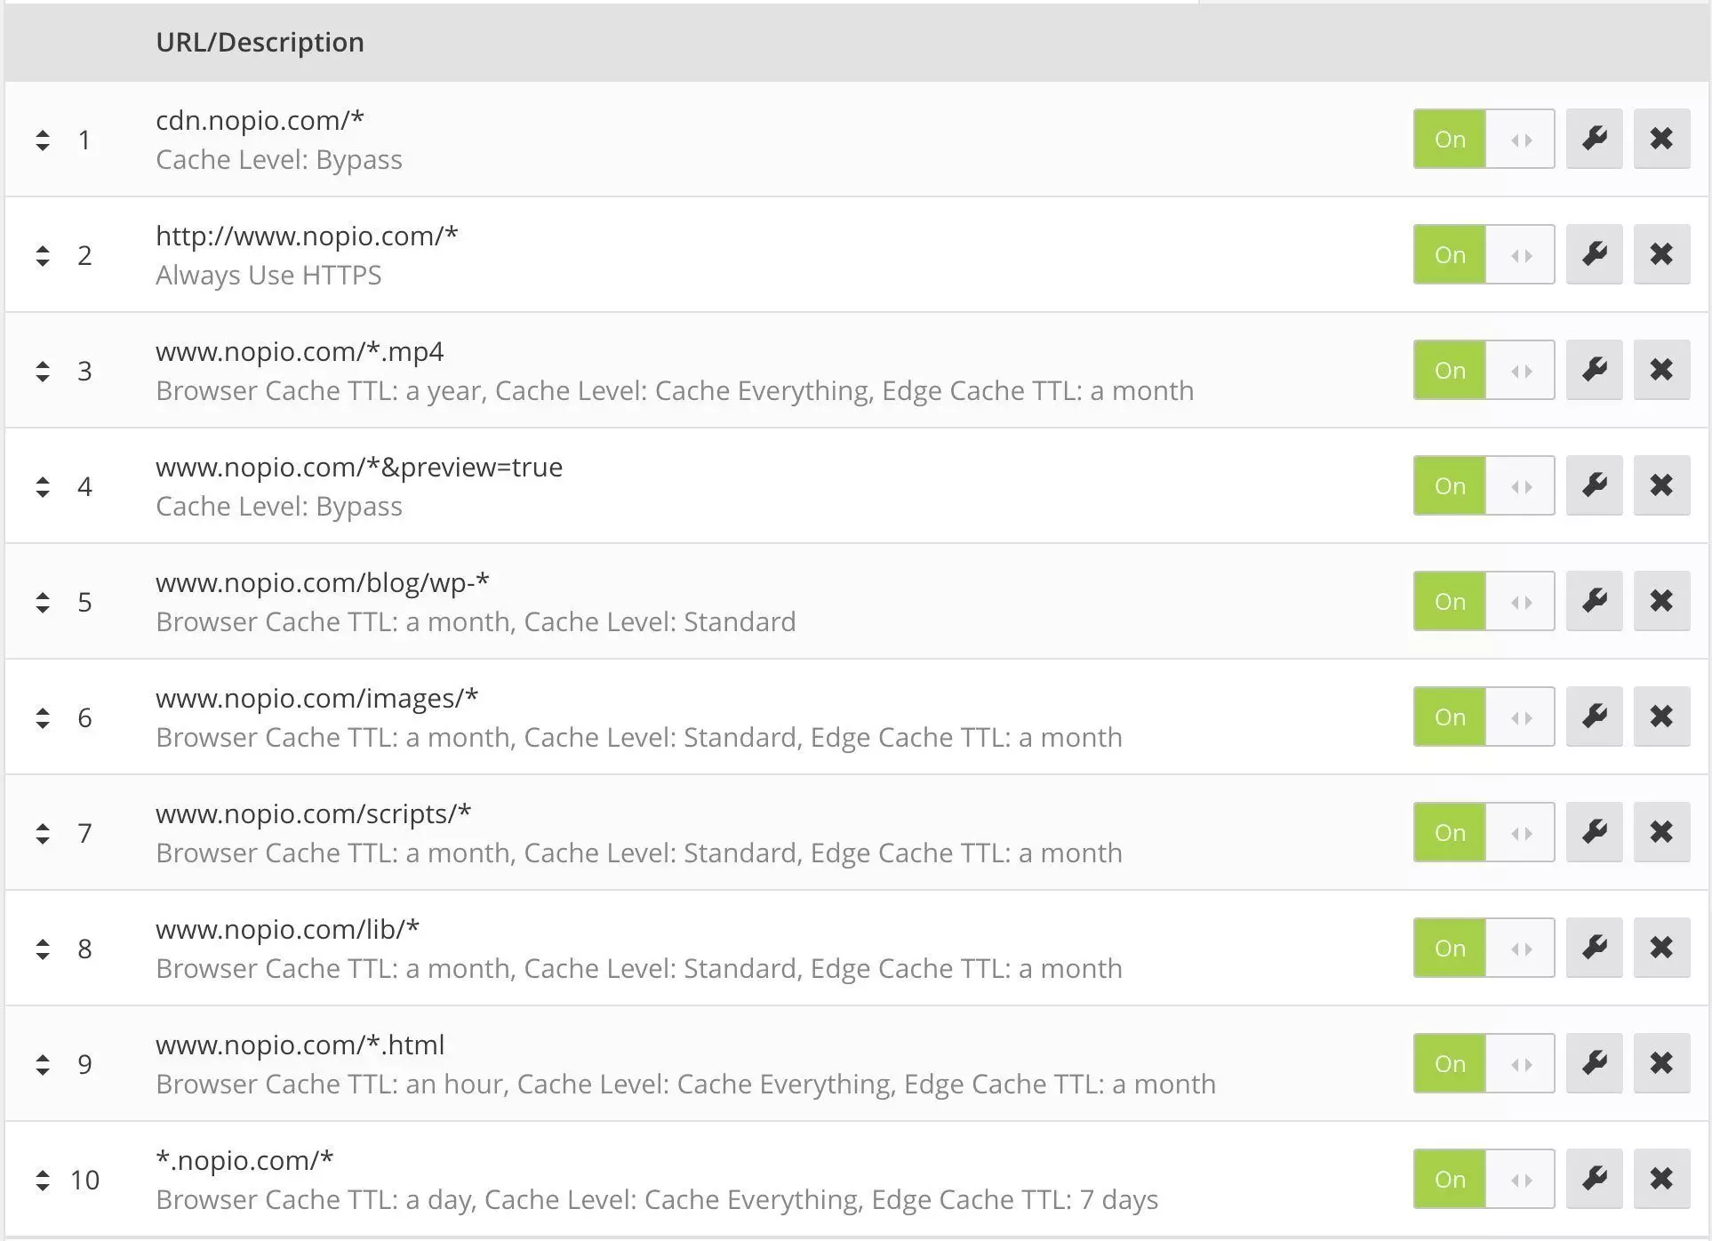The height and width of the screenshot is (1241, 1712).
Task: Disable the scripts/* rule toggle
Action: 1484,832
